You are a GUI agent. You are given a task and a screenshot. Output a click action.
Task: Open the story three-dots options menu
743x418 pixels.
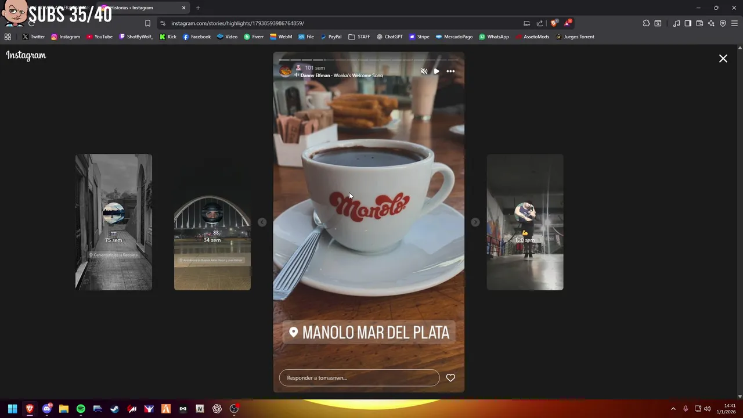tap(450, 71)
